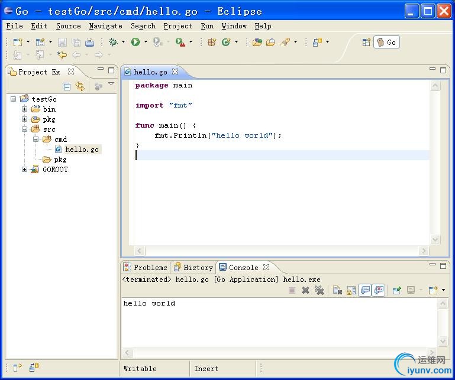Viewport: 455px width, 380px height.
Task: Click the Println code line in editor
Action: pyautogui.click(x=218, y=135)
